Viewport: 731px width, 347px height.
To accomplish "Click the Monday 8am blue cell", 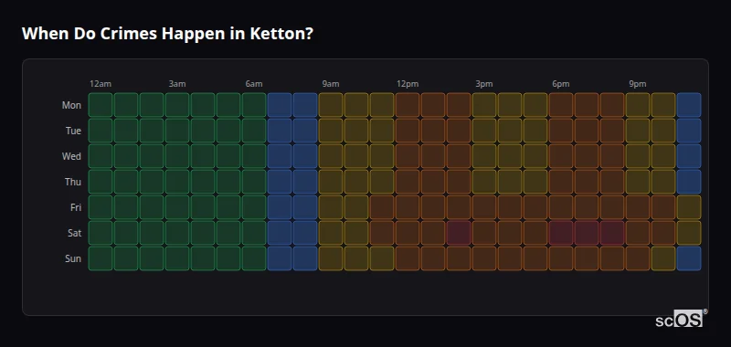I will (305, 105).
